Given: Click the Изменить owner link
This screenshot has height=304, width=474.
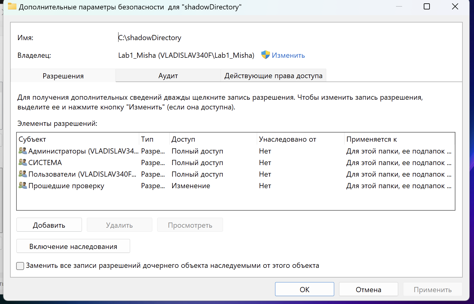Looking at the screenshot, I should pos(288,55).
